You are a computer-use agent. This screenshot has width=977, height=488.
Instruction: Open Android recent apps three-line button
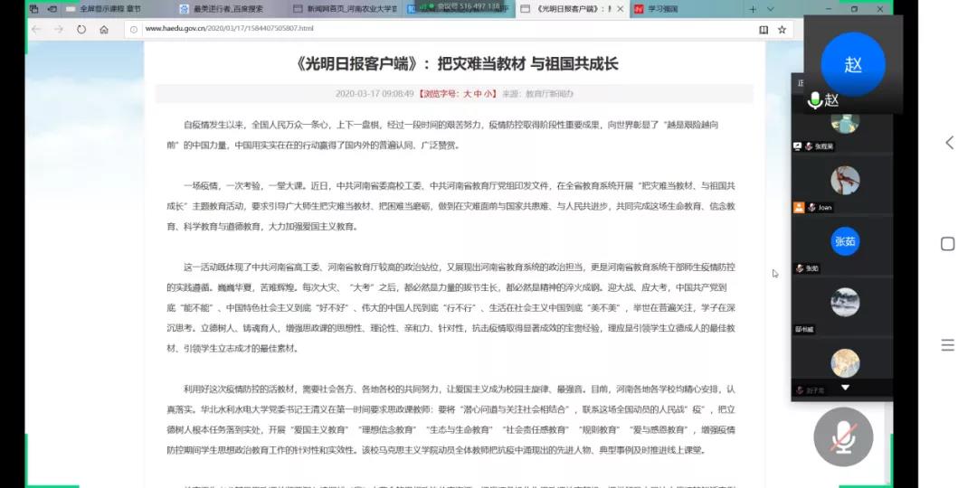point(948,344)
